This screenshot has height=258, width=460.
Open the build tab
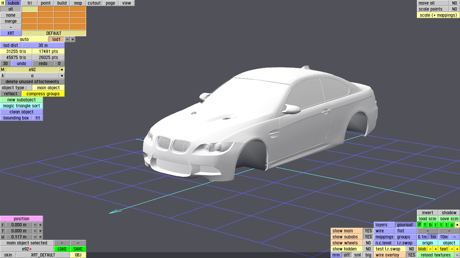tap(62, 3)
